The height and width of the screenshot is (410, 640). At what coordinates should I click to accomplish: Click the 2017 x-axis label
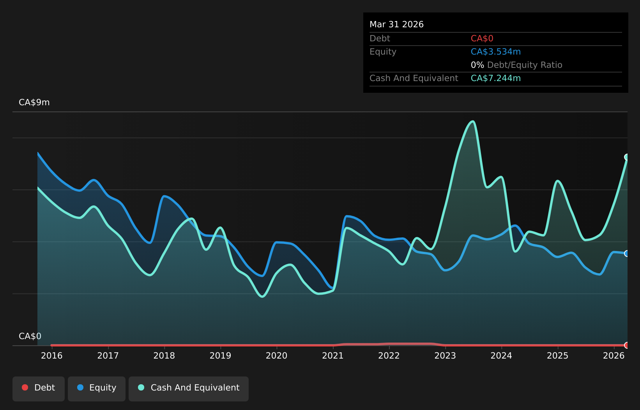[x=108, y=355]
